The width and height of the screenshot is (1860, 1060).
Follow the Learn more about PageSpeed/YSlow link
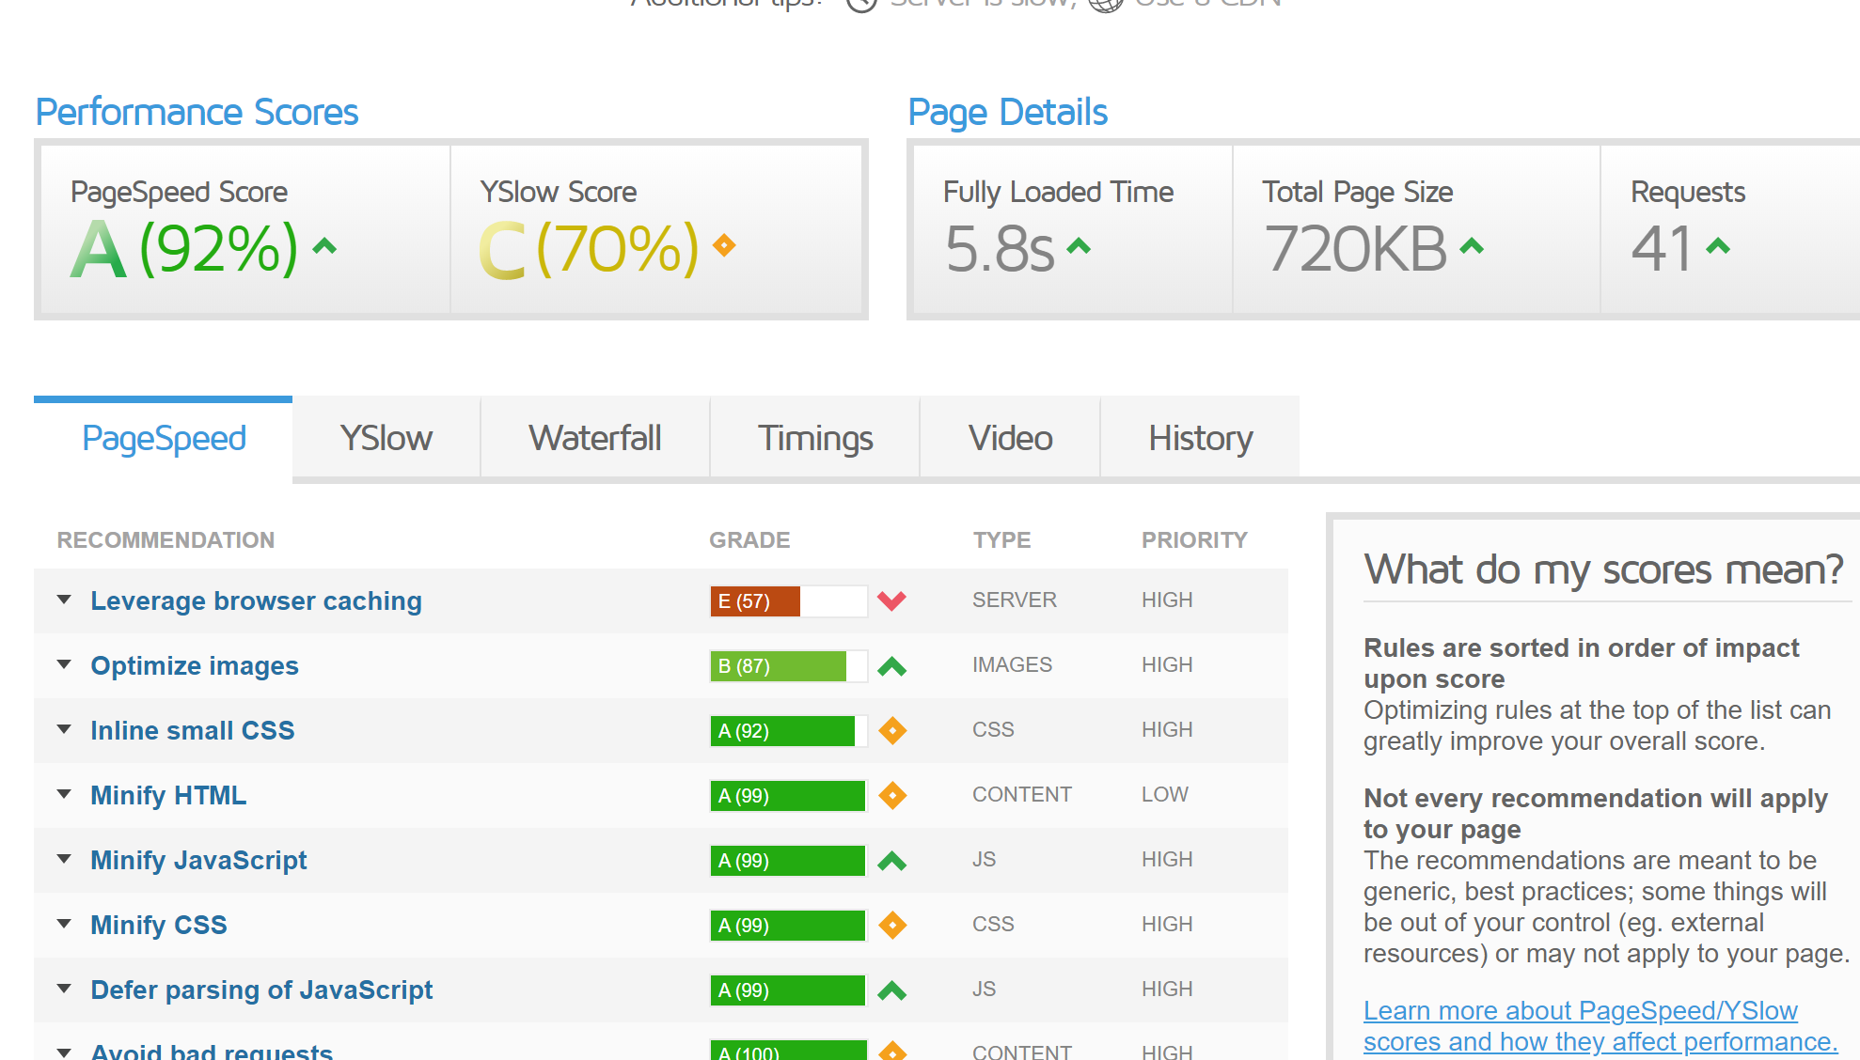(1600, 1026)
